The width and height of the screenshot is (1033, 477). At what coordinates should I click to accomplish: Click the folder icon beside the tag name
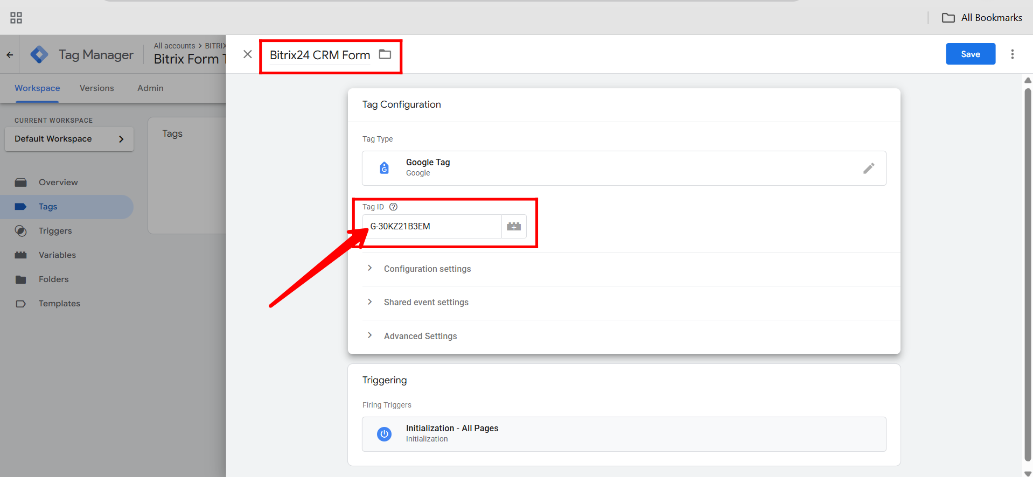(385, 54)
